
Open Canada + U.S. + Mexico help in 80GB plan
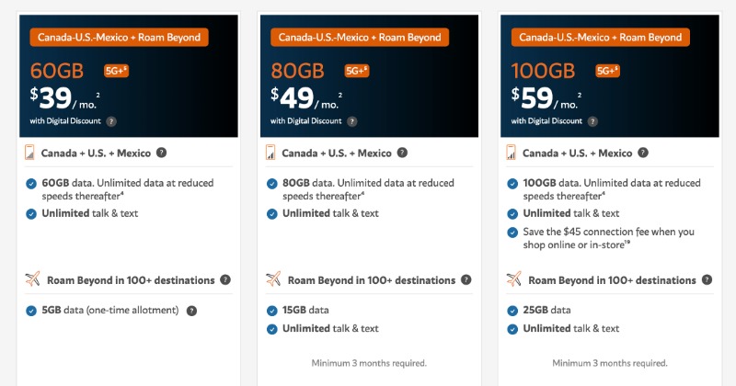[x=402, y=153]
